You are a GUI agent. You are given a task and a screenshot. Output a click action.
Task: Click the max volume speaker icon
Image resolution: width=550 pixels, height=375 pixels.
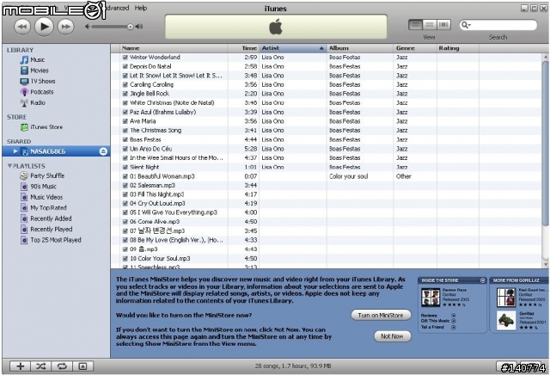click(x=139, y=27)
